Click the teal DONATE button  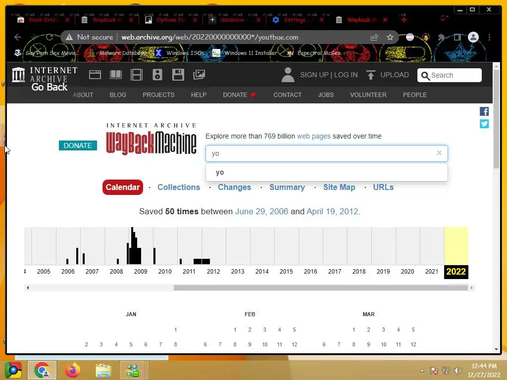tap(78, 145)
